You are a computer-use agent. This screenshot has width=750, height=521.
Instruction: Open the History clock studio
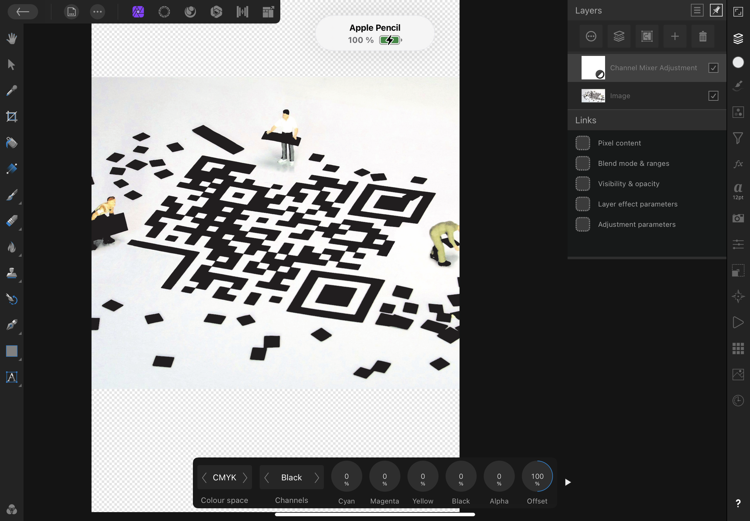[x=738, y=401]
